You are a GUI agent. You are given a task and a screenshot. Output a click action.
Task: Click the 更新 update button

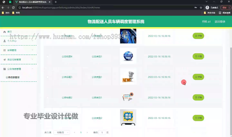[x=224, y=7]
